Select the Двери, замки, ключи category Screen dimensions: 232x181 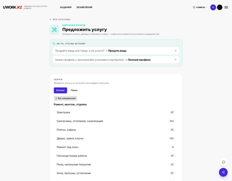tap(116, 138)
